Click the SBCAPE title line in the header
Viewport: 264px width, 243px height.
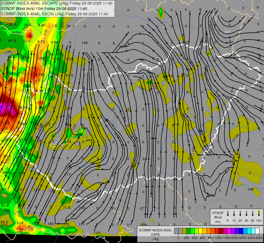tap(57, 3)
